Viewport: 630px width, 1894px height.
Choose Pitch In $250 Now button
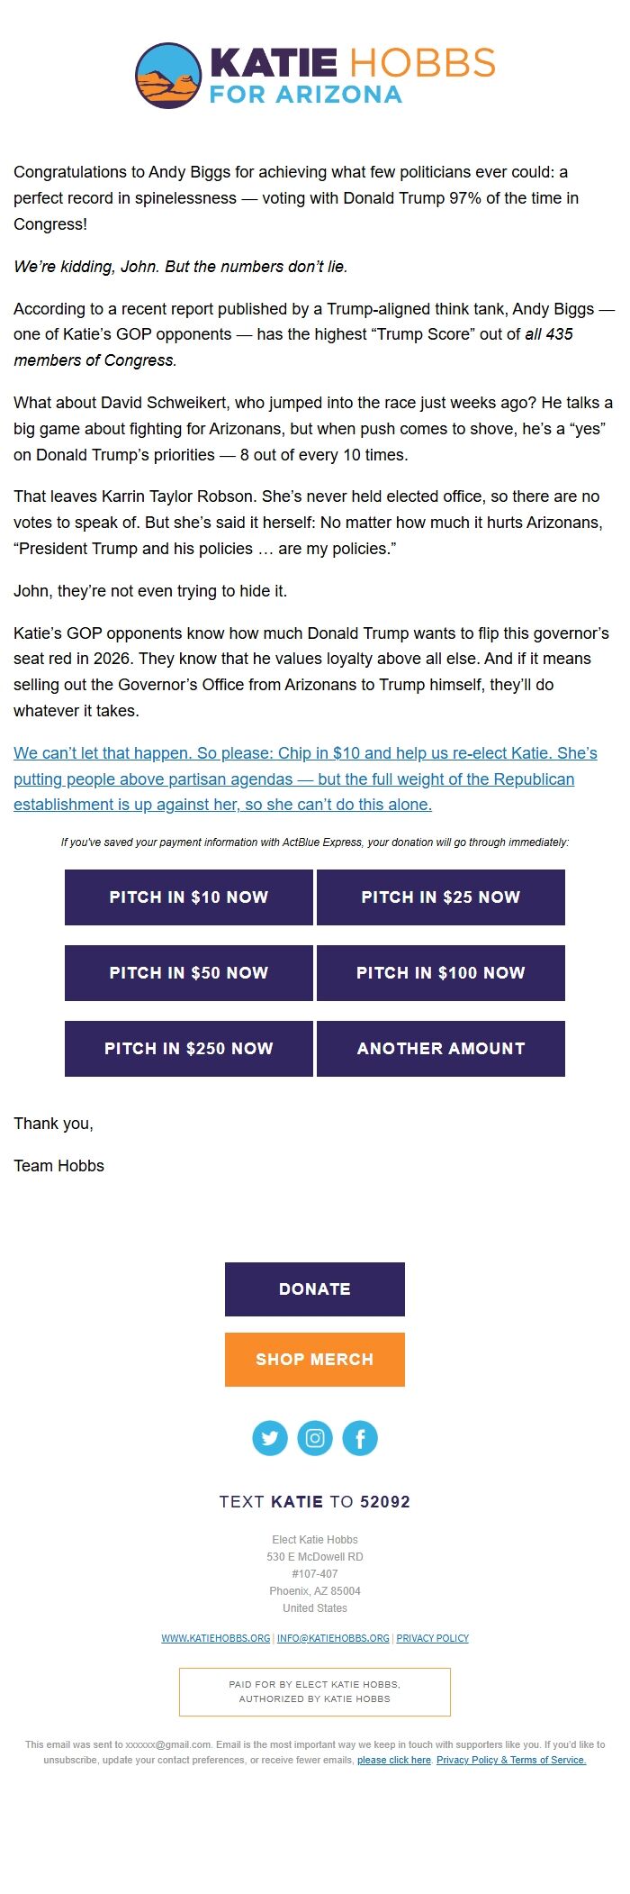[x=189, y=1049]
